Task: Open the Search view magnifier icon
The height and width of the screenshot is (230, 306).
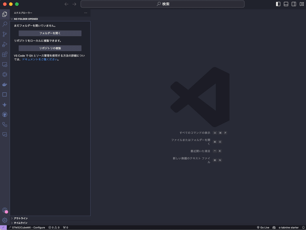Action: coord(5,24)
